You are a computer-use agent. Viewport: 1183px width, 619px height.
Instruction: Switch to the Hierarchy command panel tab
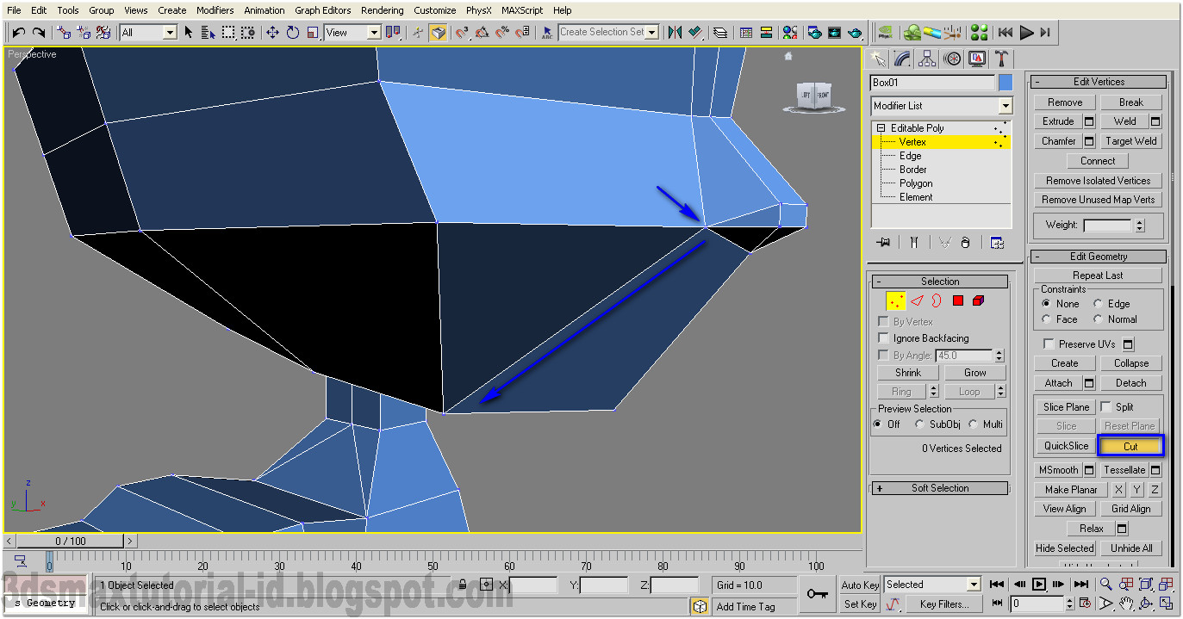tap(927, 59)
